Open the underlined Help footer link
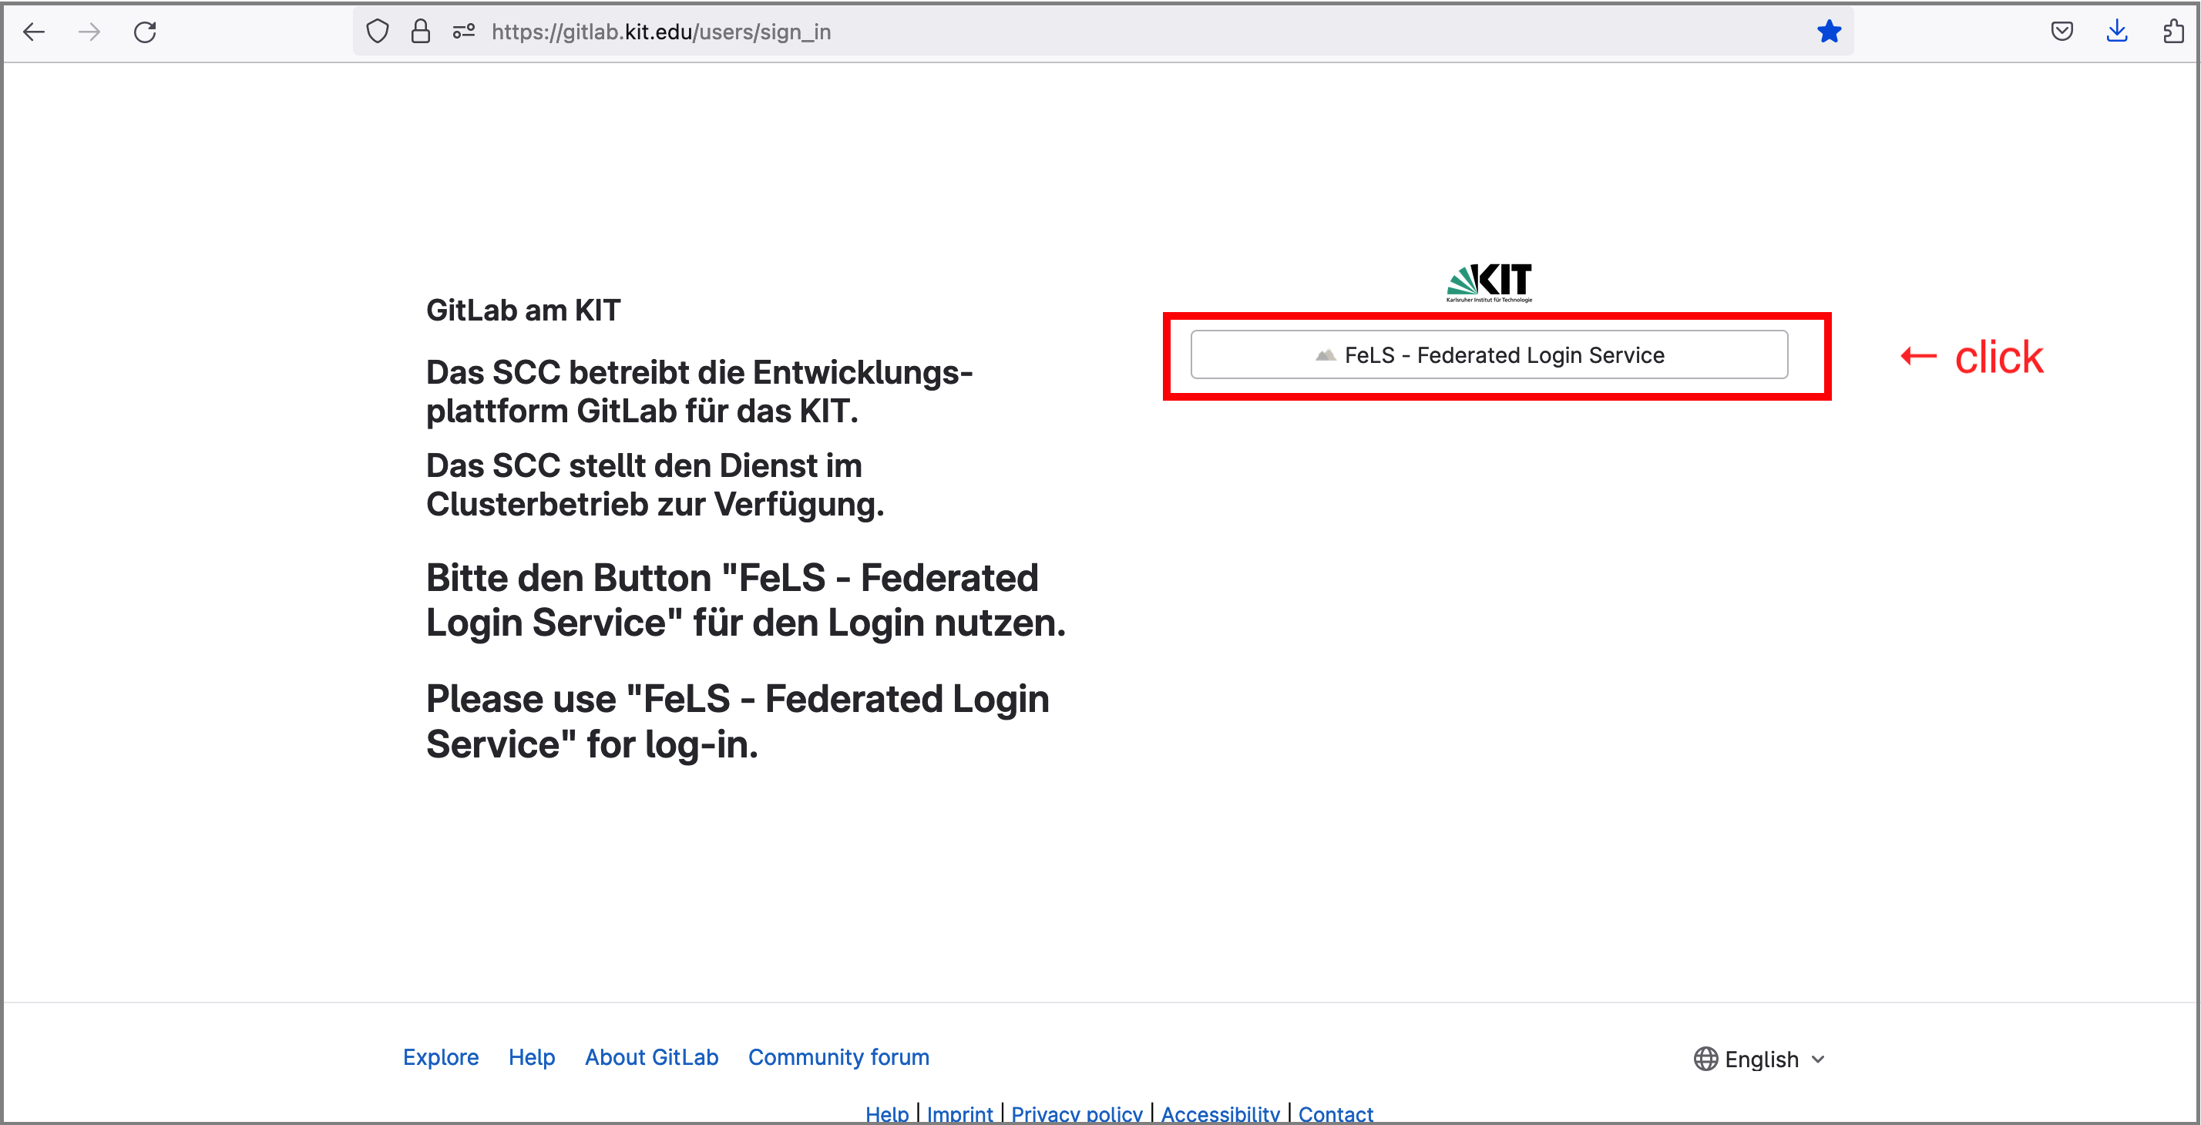 887,1113
